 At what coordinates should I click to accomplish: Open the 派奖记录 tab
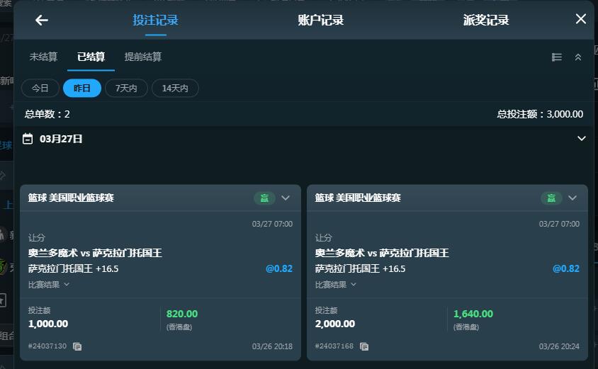click(486, 21)
